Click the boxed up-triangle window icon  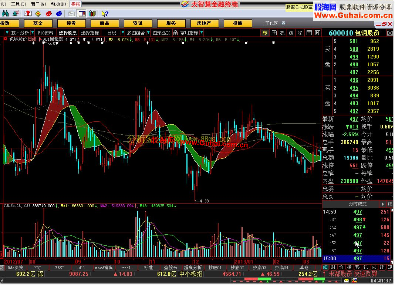point(309,33)
